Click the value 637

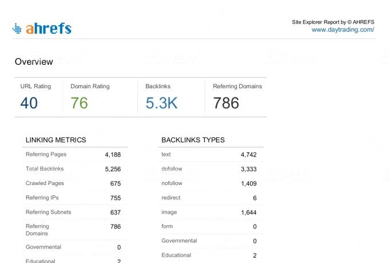pos(116,212)
